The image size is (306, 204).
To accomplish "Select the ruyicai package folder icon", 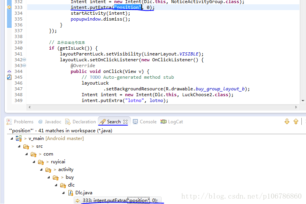I will click(41, 162).
